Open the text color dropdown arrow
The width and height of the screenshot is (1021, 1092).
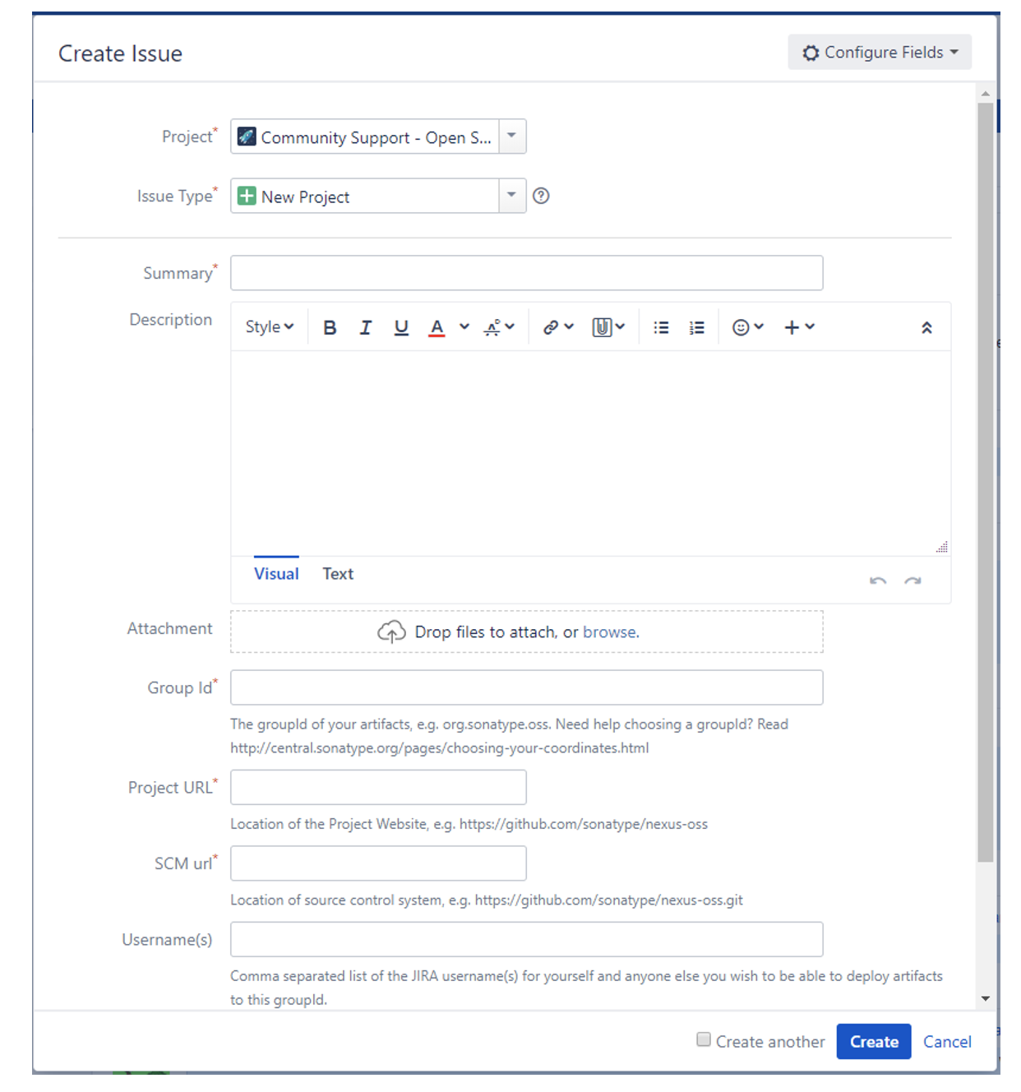[x=464, y=326]
